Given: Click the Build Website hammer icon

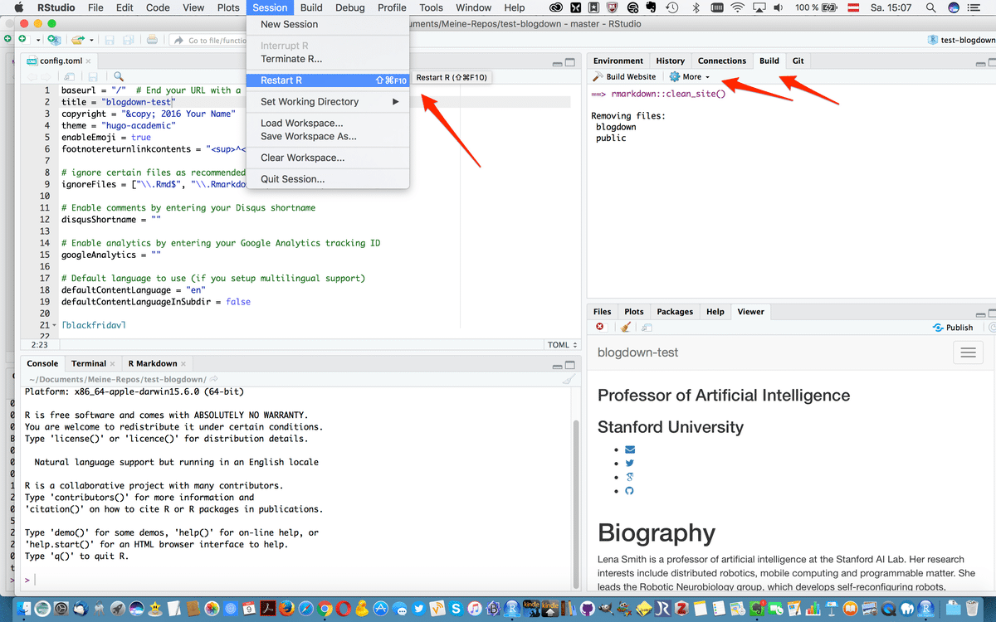Looking at the screenshot, I should pos(596,75).
